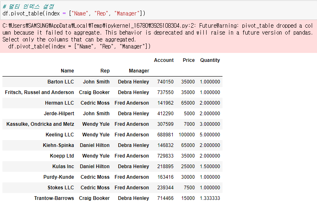
Task: Click the pivot_table code line in the cell
Action: click(x=74, y=13)
